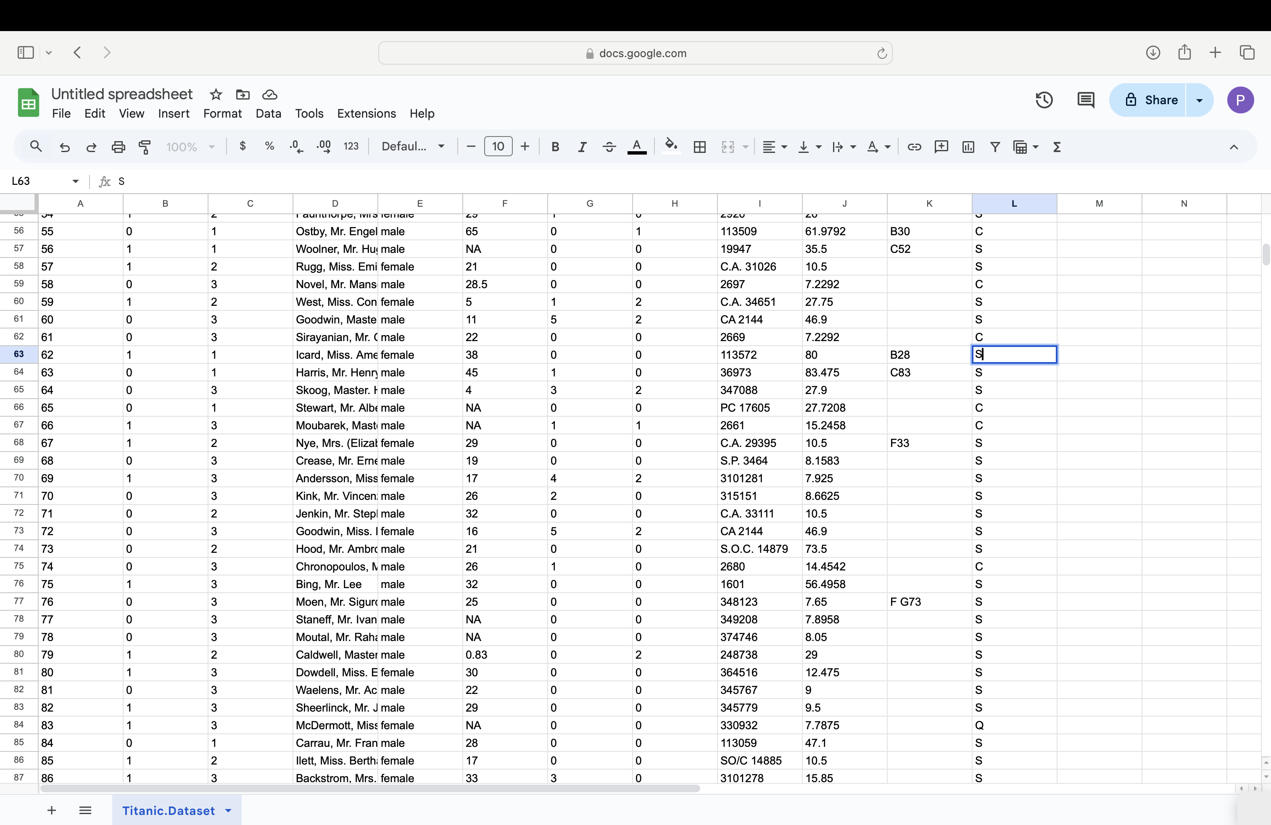Image resolution: width=1271 pixels, height=825 pixels.
Task: Open the functions sigma menu
Action: tap(1057, 147)
